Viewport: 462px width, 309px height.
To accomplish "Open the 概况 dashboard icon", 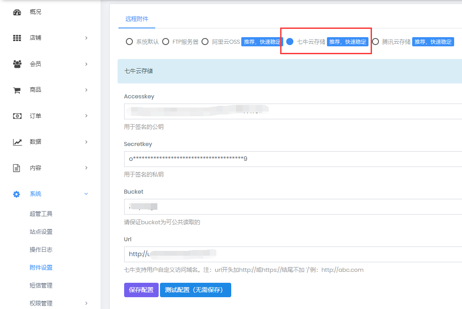I will [17, 12].
